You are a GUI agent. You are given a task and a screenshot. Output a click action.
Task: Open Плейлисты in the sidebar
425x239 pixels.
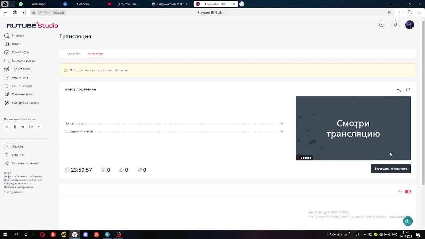(x=20, y=52)
